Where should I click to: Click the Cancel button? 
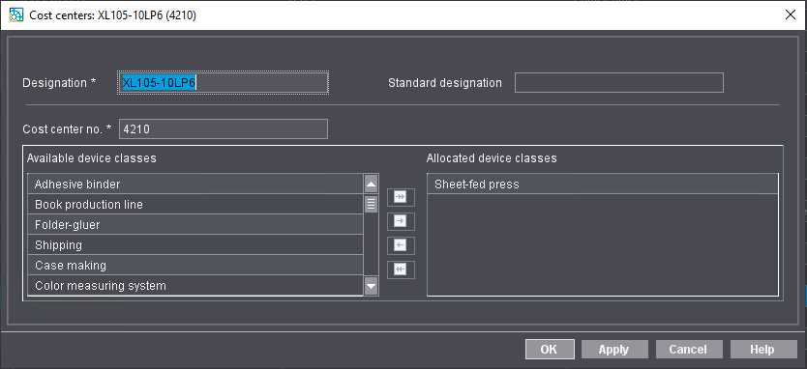(689, 350)
